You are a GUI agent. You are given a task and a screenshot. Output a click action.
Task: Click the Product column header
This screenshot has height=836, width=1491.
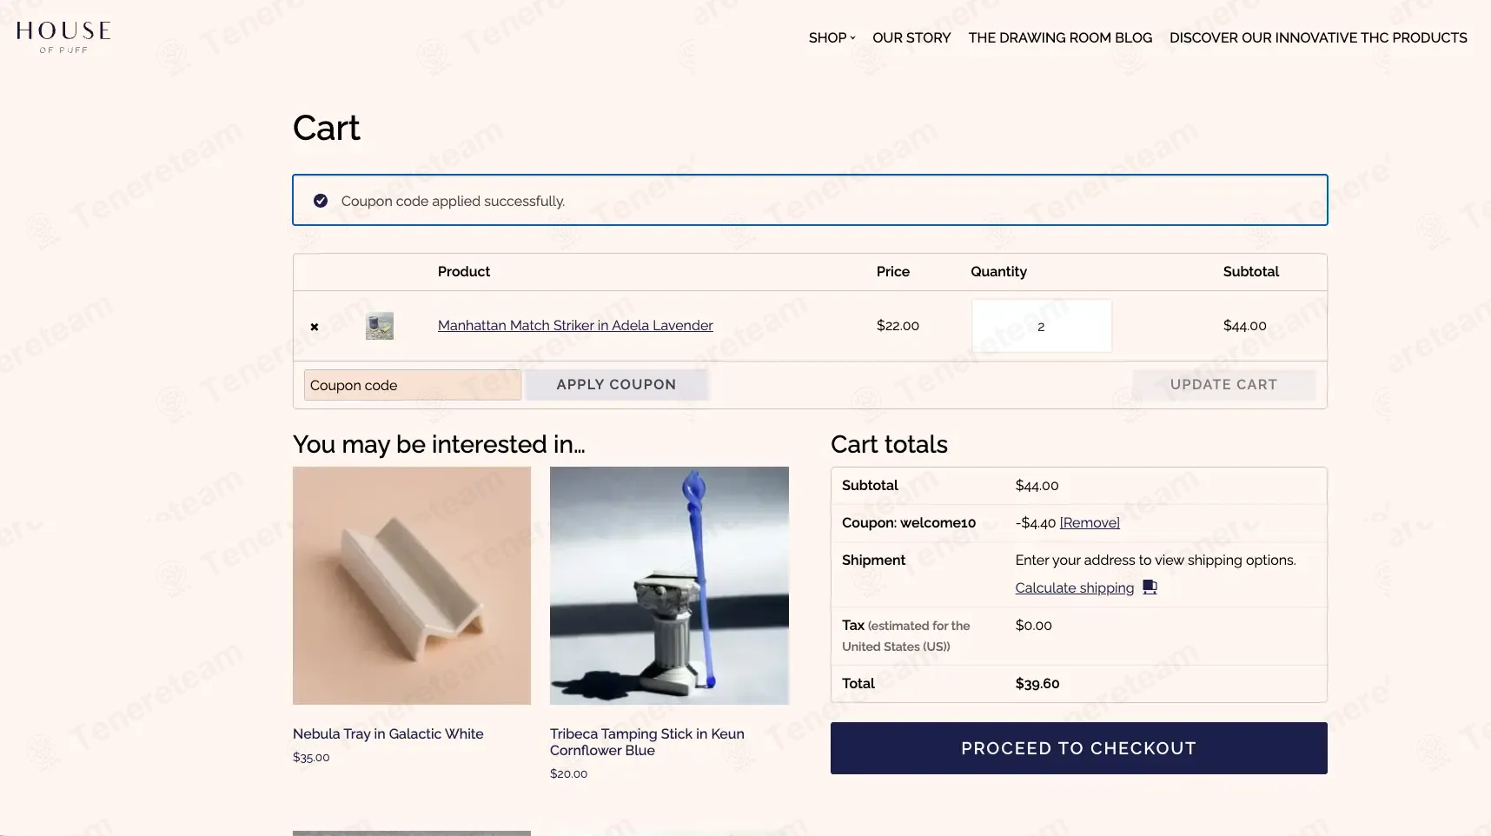pos(464,272)
